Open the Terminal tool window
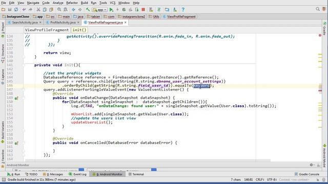 (x=136, y=174)
